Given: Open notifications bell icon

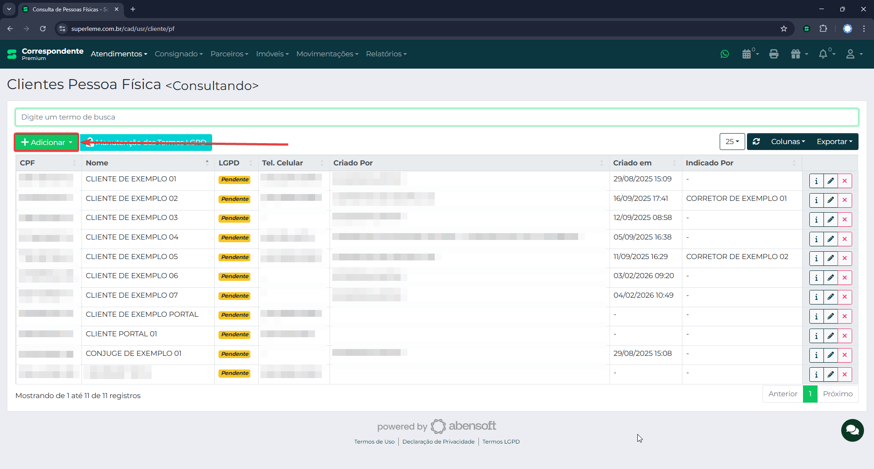Looking at the screenshot, I should click(x=823, y=54).
